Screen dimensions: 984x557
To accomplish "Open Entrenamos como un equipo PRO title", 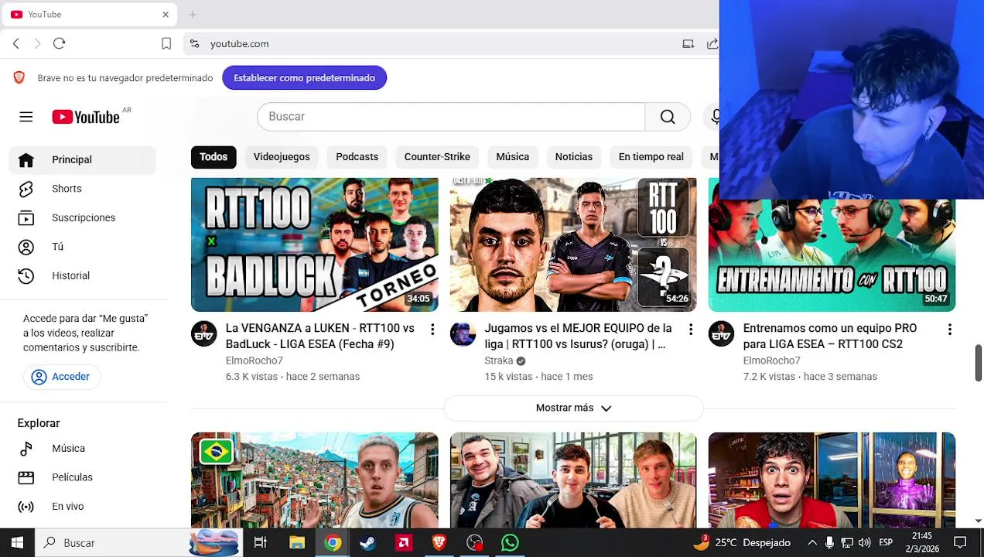I will pos(829,337).
